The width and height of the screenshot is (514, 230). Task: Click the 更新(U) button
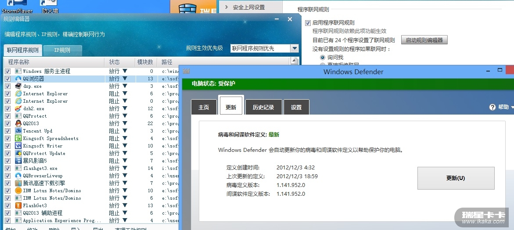click(x=456, y=178)
